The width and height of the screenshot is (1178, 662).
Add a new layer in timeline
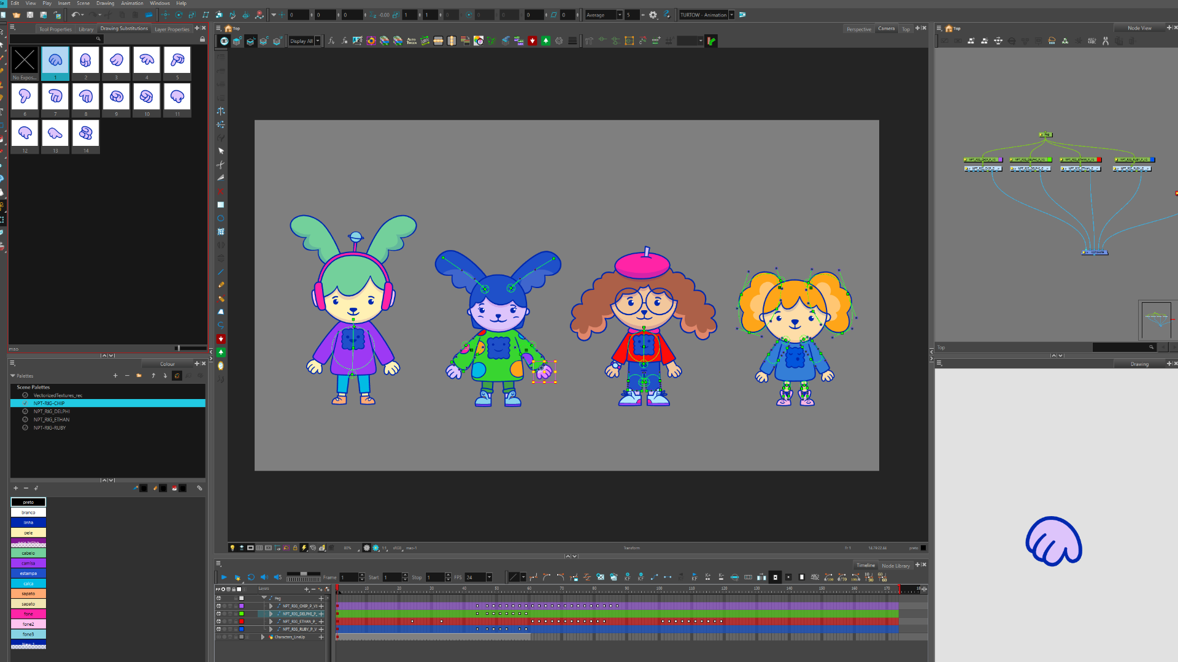point(306,589)
